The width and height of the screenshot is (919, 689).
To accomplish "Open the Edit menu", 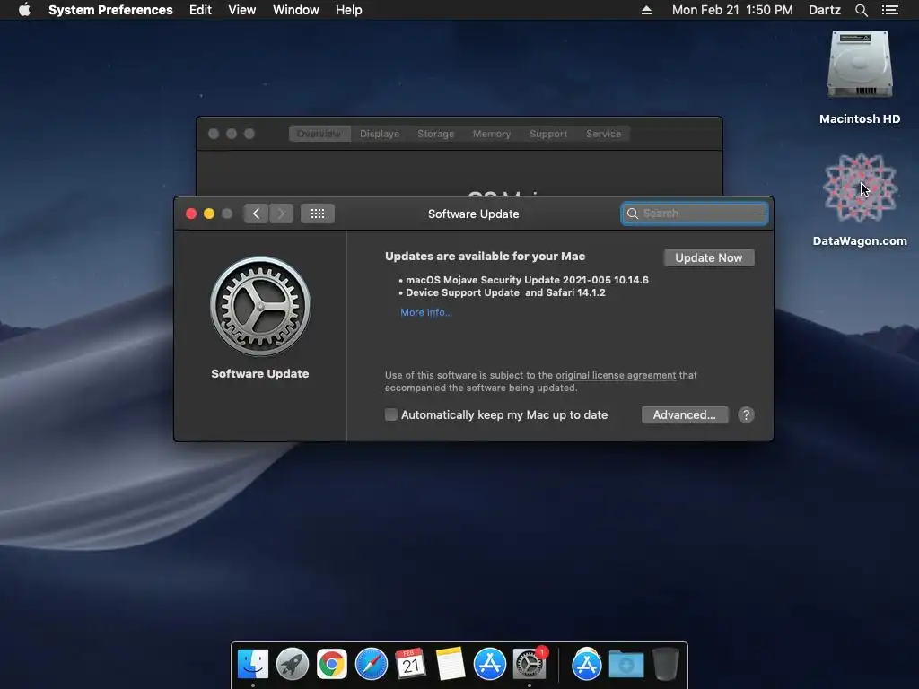I will 200,10.
